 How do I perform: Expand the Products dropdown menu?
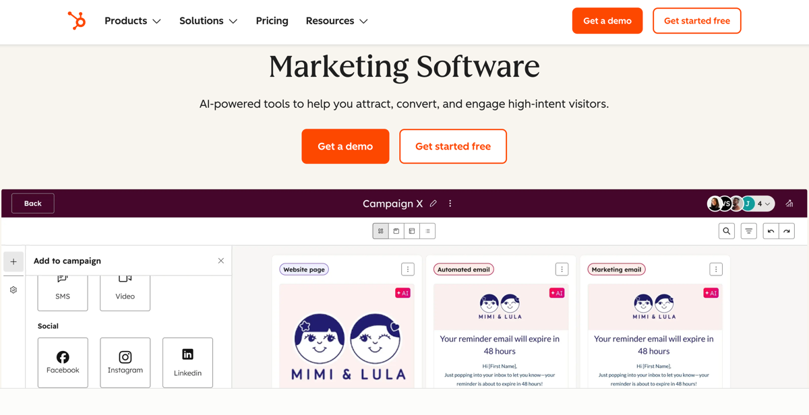132,21
